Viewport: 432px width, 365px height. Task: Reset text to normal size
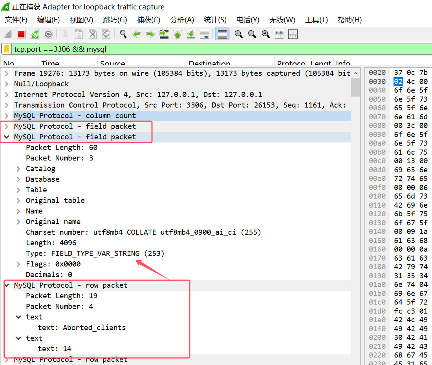pos(265,35)
